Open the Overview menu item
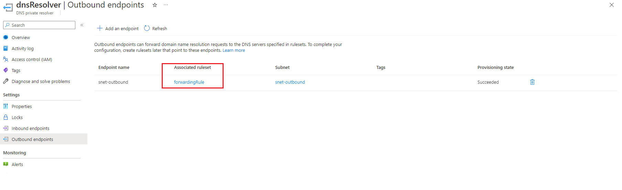 pyautogui.click(x=21, y=37)
